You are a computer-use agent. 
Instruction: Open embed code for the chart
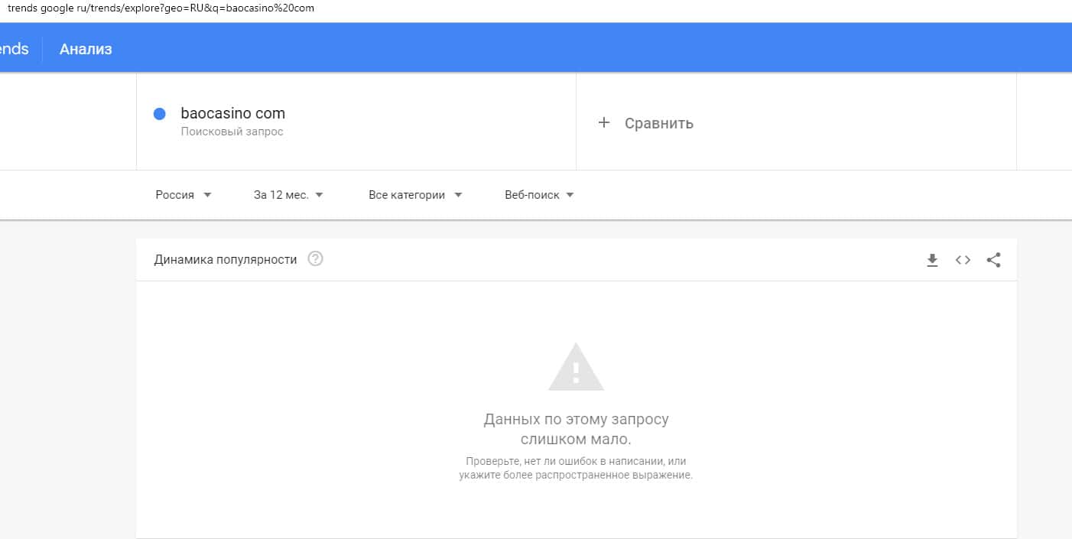pos(963,260)
